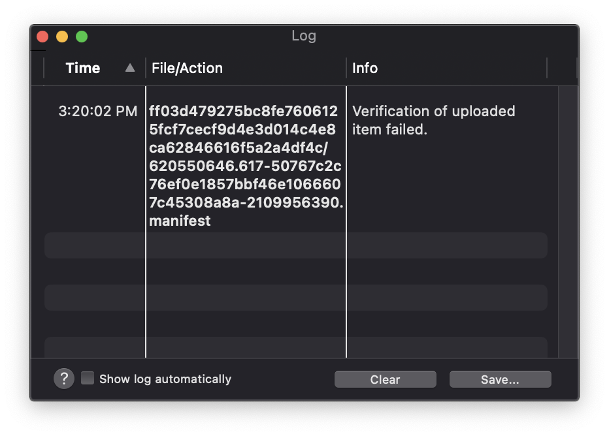
Task: Sort by the Info column header
Action: [x=365, y=69]
